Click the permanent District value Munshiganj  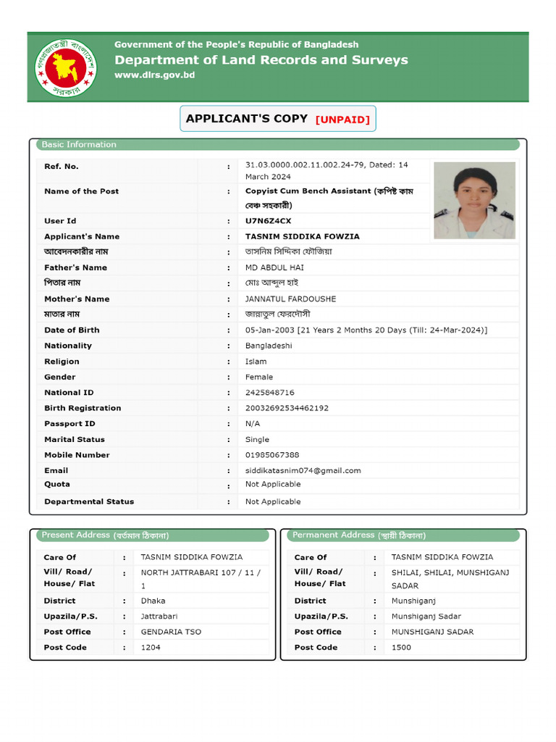point(413,601)
